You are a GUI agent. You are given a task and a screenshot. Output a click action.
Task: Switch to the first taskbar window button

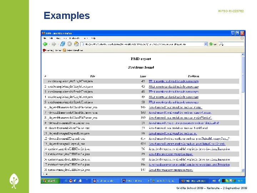pyautogui.click(x=105, y=181)
